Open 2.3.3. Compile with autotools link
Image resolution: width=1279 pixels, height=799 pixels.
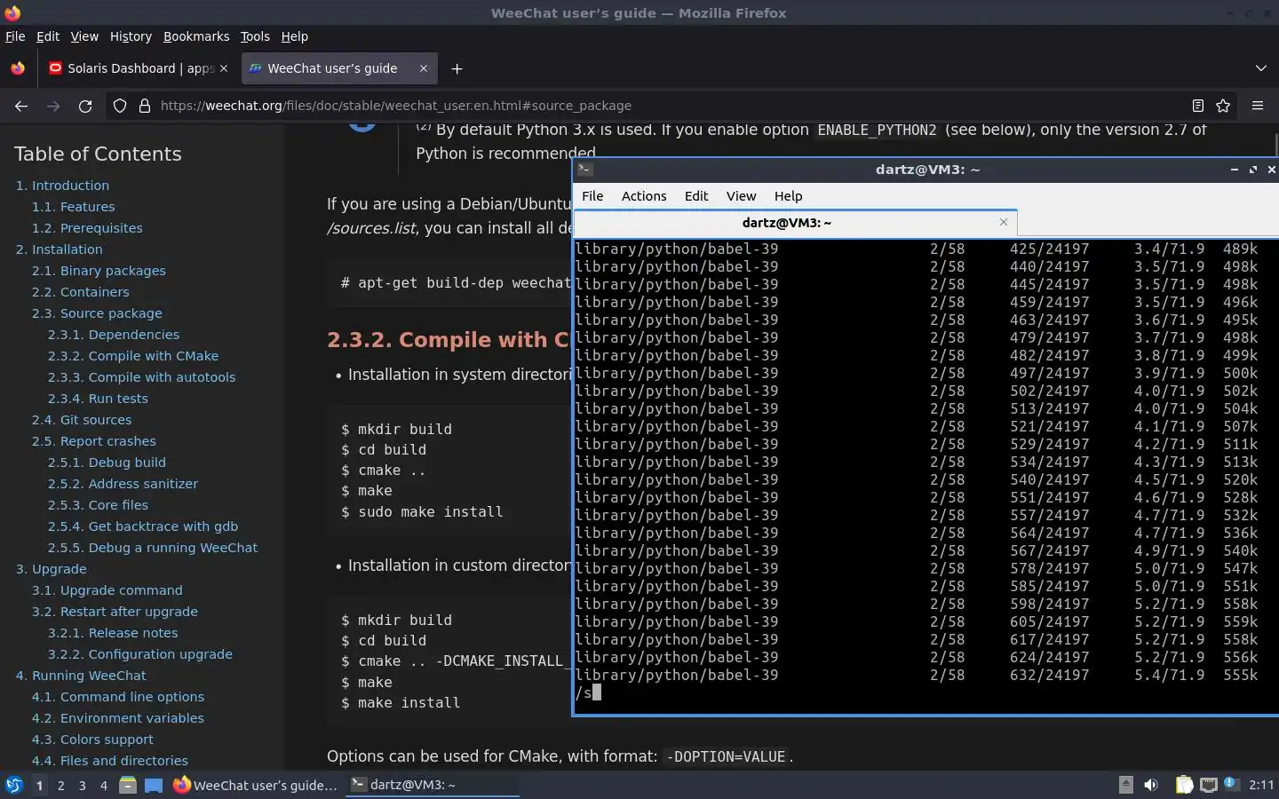coord(142,377)
